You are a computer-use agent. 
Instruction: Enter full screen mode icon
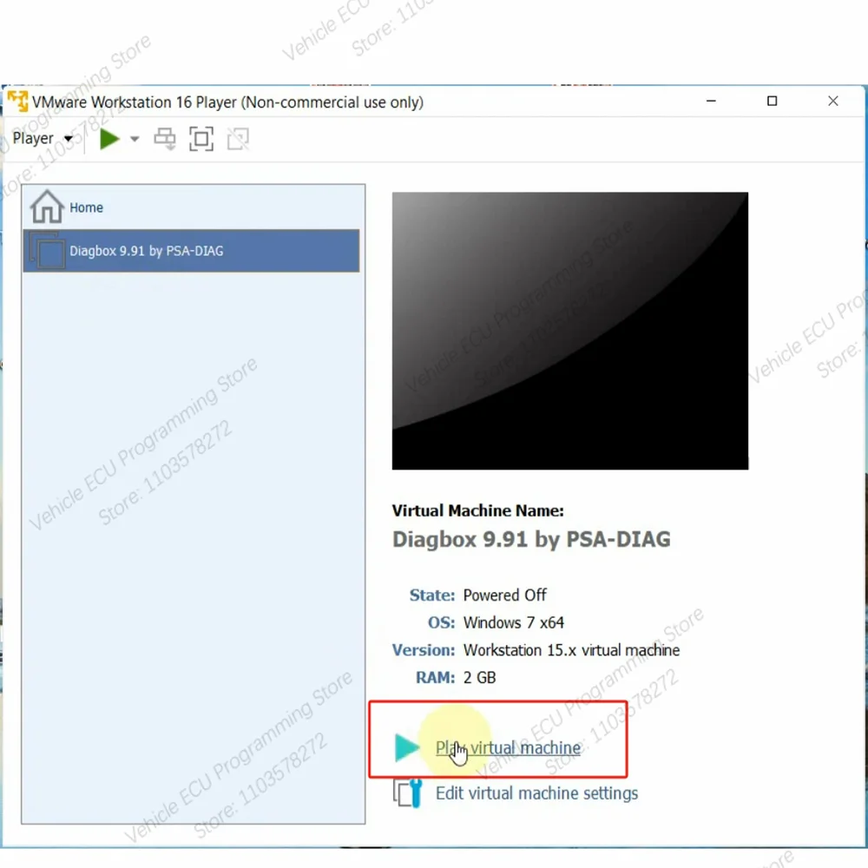(x=201, y=138)
